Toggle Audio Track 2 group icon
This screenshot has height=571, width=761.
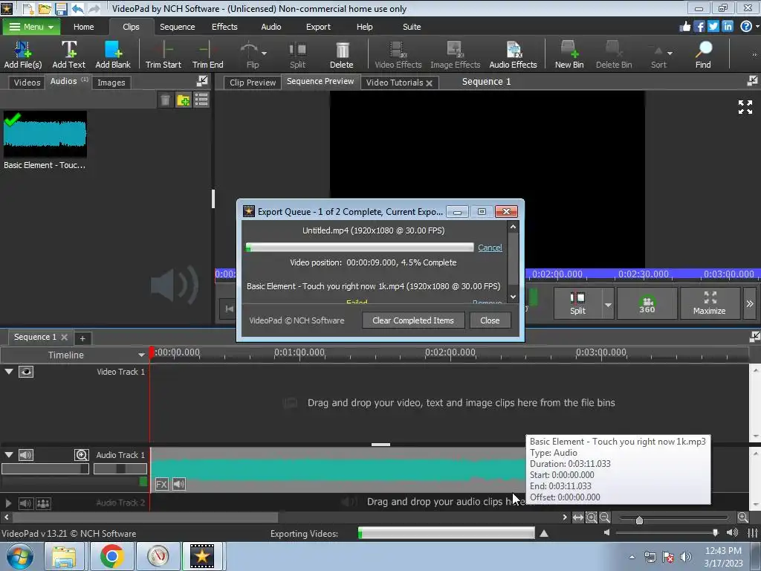(43, 503)
